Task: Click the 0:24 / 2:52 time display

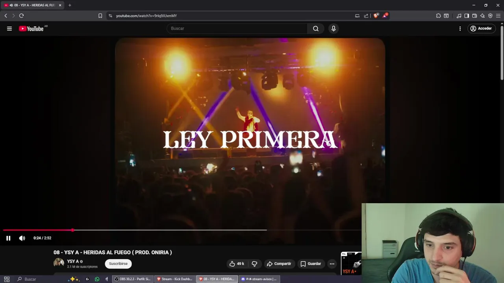Action: 42,238
